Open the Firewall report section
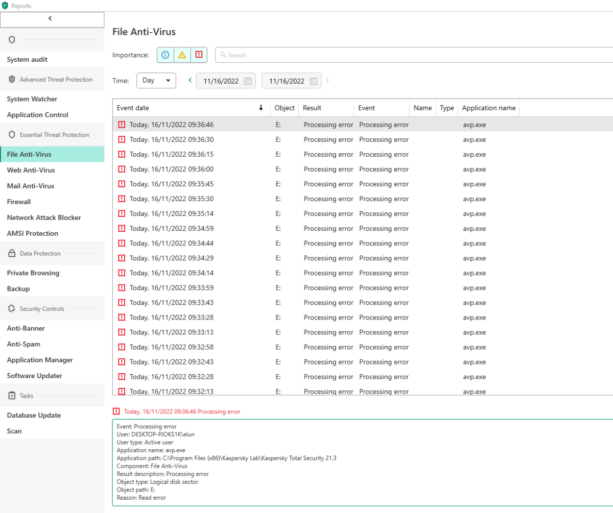Viewport: 613px width, 513px height. point(19,202)
